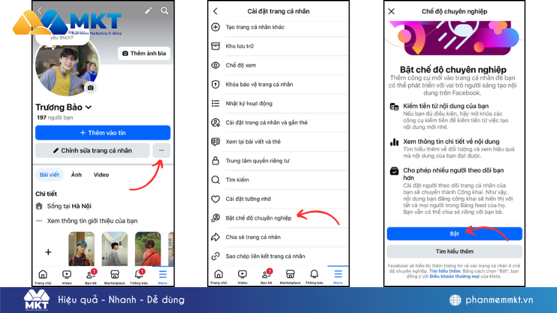This screenshot has width=557, height=313.
Task: Tap Chỉnh sửa trang cá nhân button
Action: pyautogui.click(x=92, y=150)
